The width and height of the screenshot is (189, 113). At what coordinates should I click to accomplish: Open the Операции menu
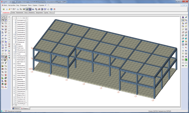[x=24, y=5]
